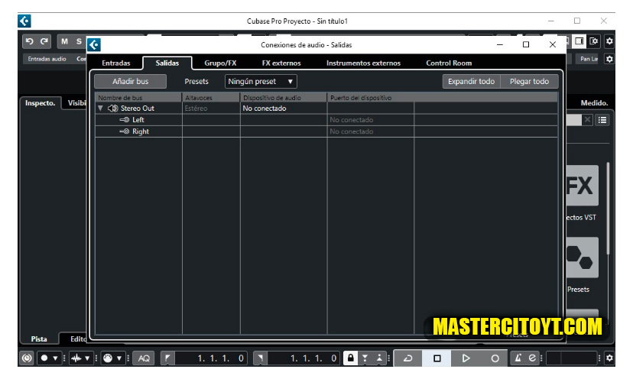Click the right locator flag icon

(261, 358)
